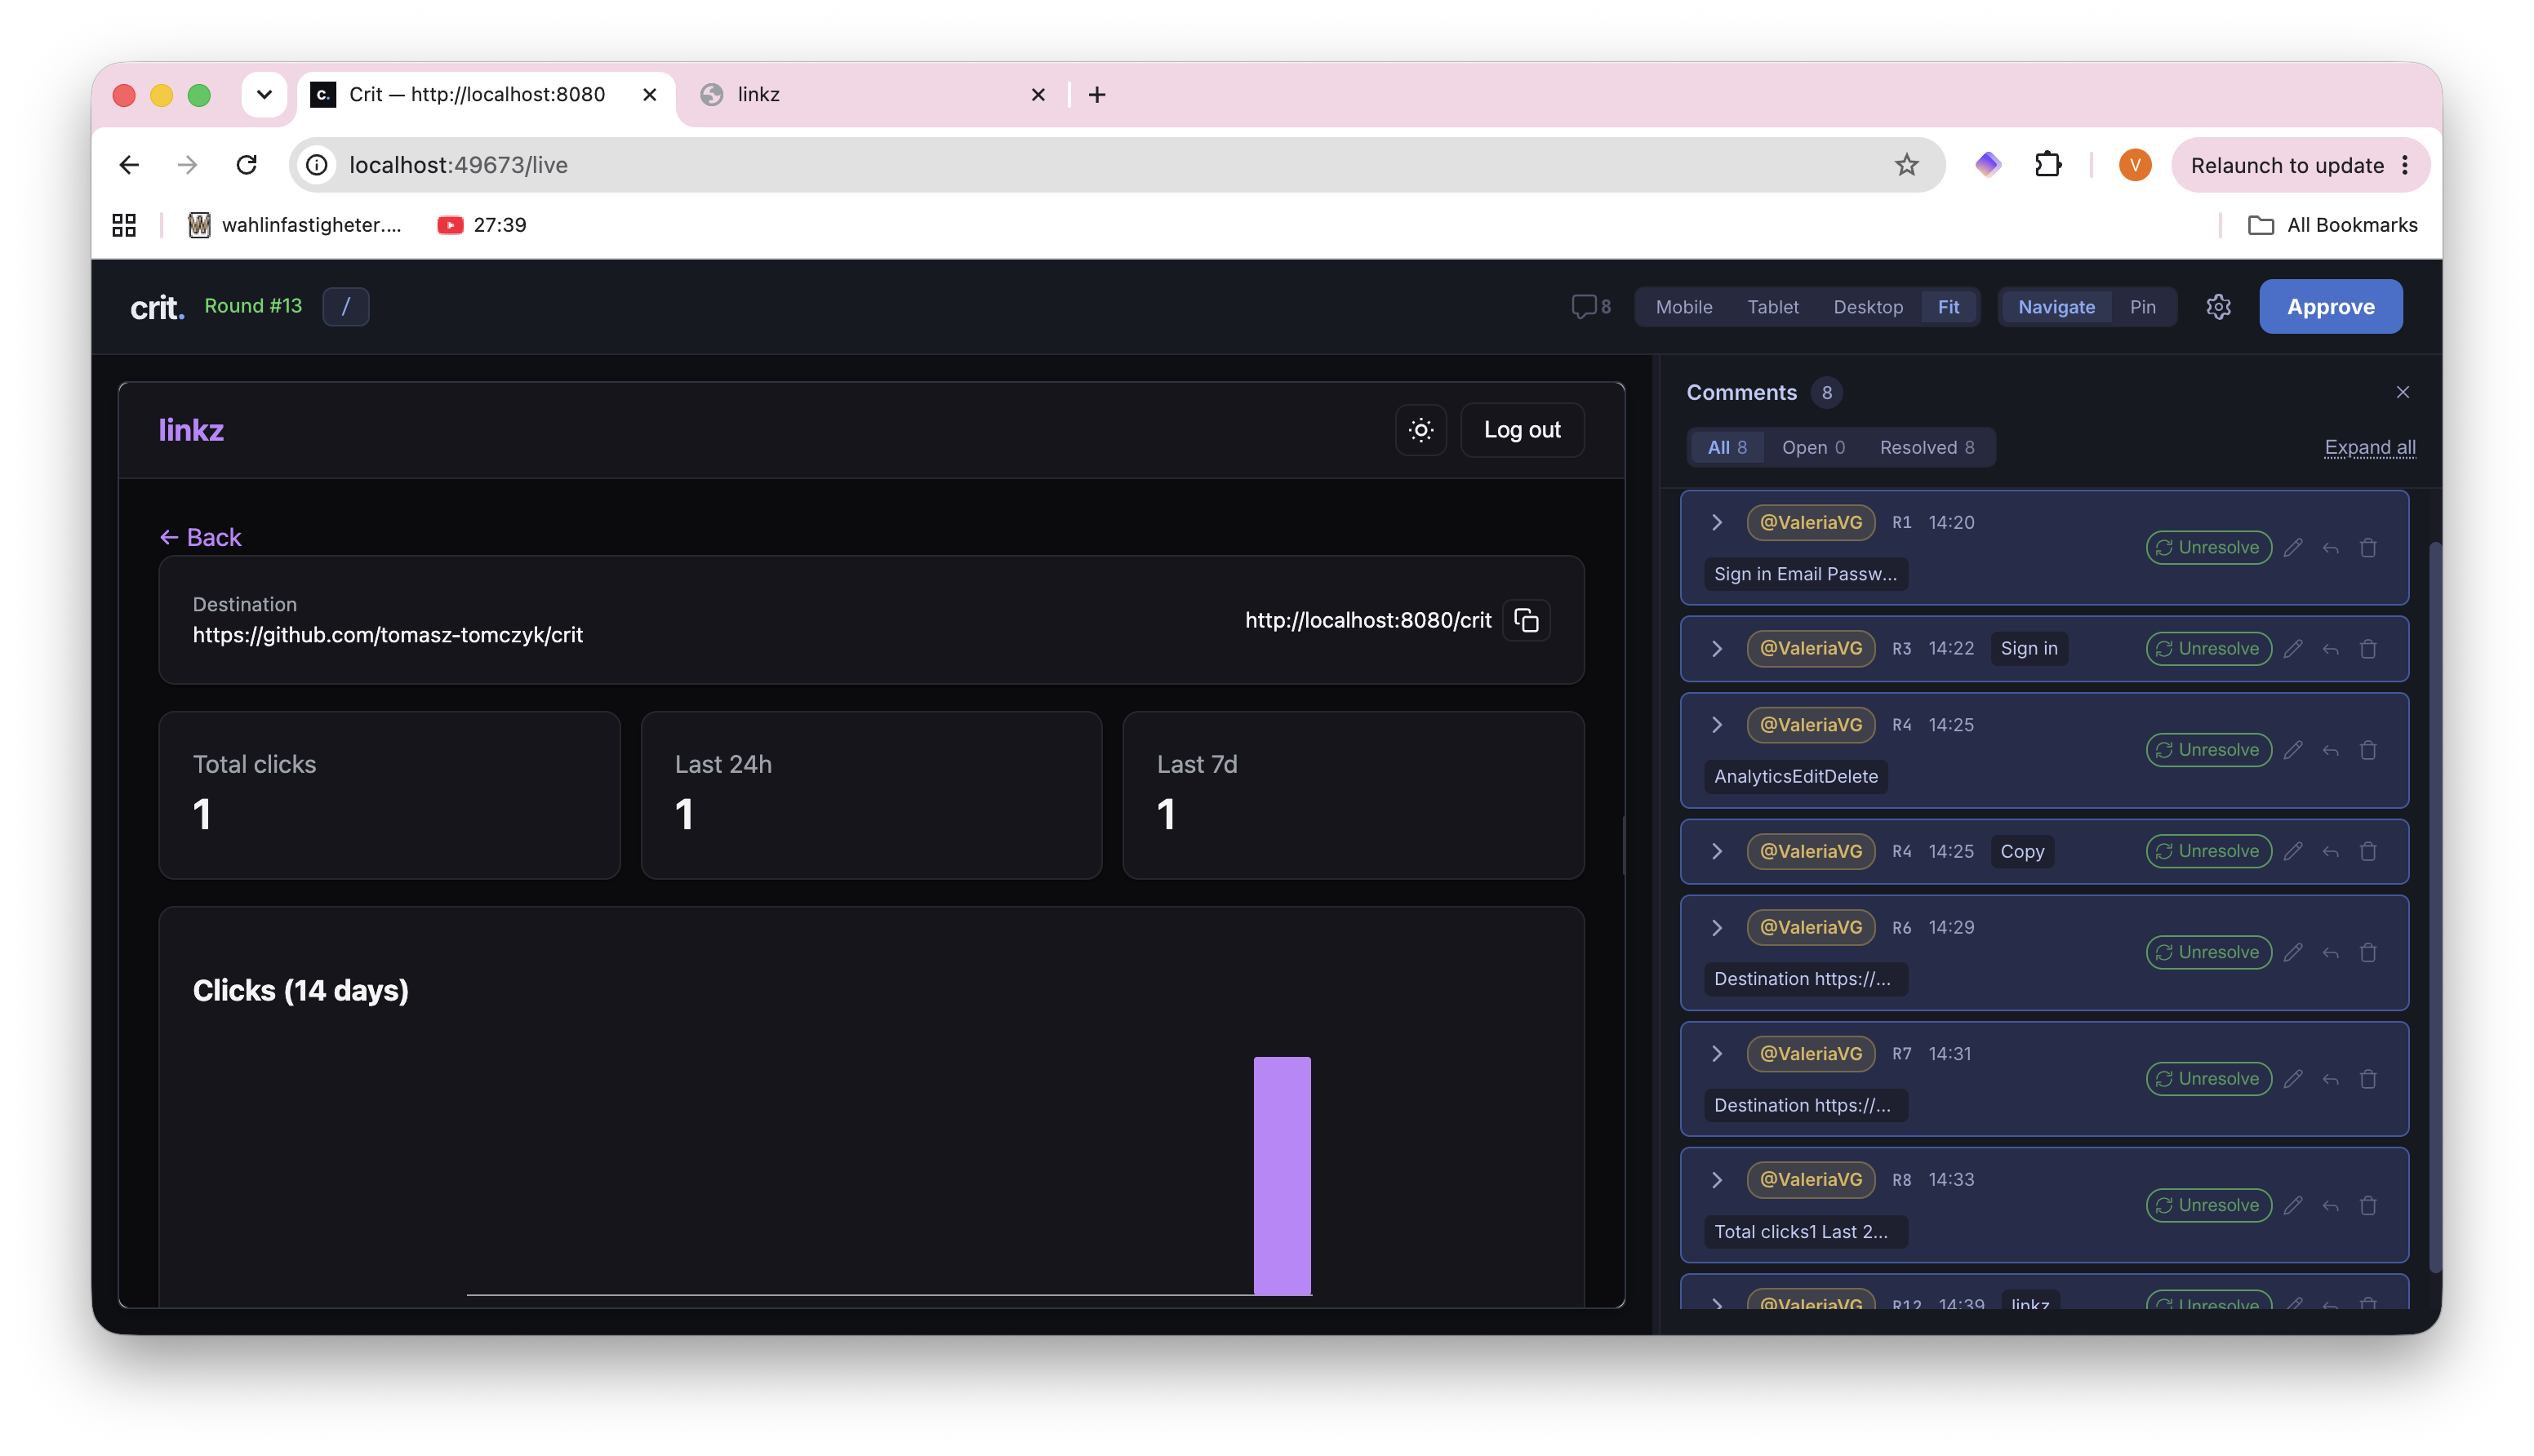Reply to the R8 14:33 comment
Image resolution: width=2534 pixels, height=1456 pixels.
point(2331,1205)
